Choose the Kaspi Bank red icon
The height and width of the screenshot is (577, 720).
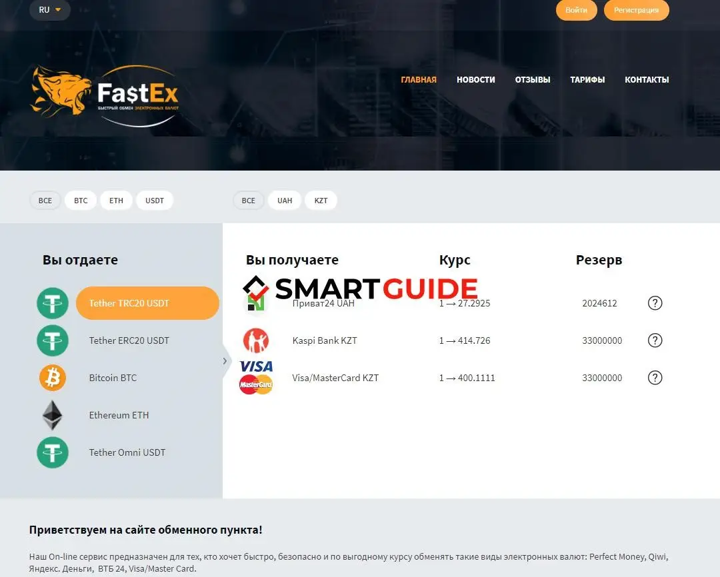[x=255, y=340]
